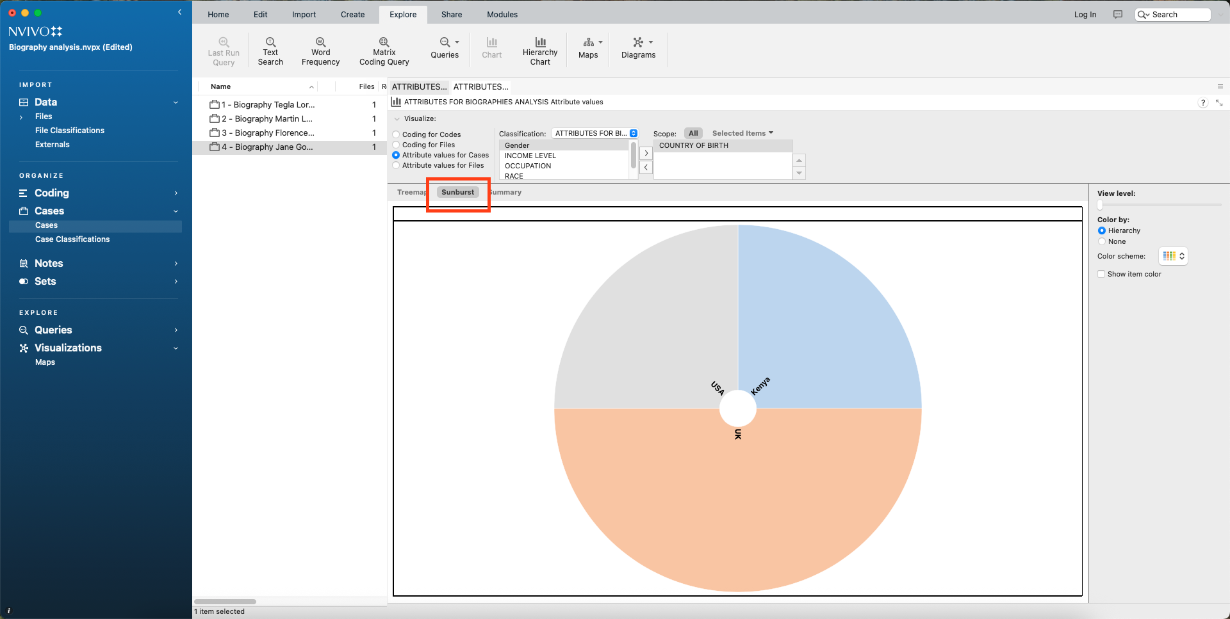This screenshot has height=619, width=1230.
Task: Open the Diagrams toolbar menu
Action: (x=639, y=48)
